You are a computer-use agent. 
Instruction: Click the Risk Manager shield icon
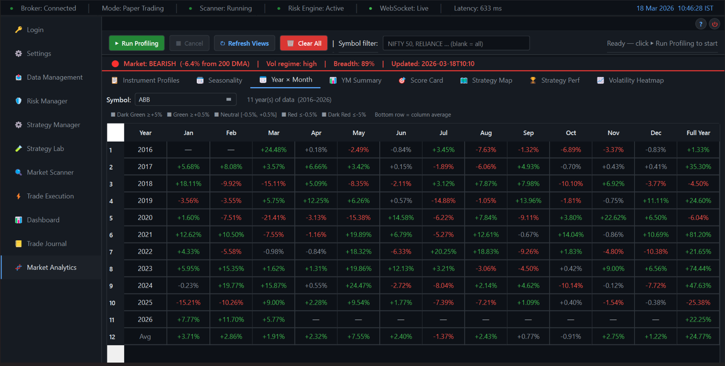(x=18, y=101)
